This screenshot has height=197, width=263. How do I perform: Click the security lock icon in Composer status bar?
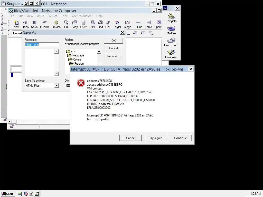12,126
